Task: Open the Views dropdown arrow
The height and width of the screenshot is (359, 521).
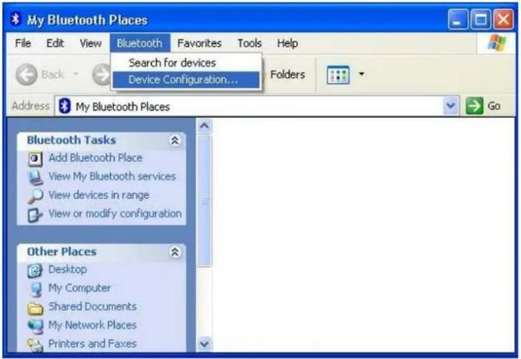Action: pos(362,74)
